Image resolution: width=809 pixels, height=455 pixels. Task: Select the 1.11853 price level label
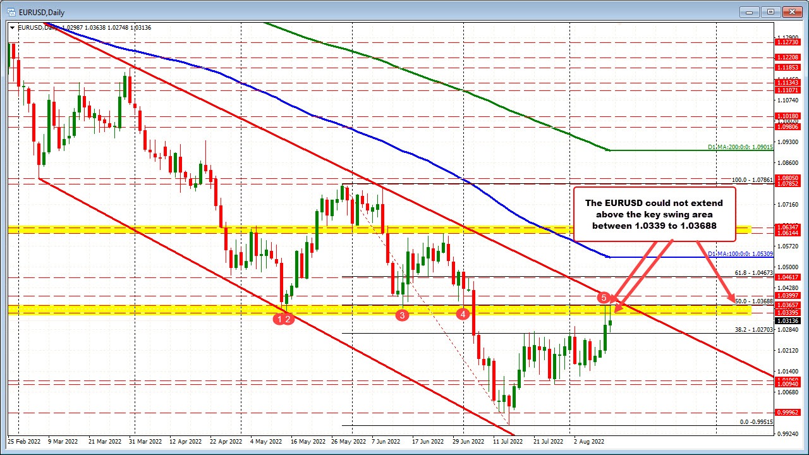pyautogui.click(x=788, y=68)
